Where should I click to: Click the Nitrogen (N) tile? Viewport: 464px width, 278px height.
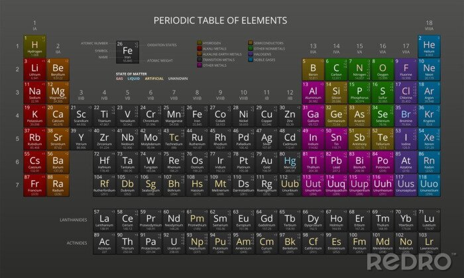(x=359, y=69)
